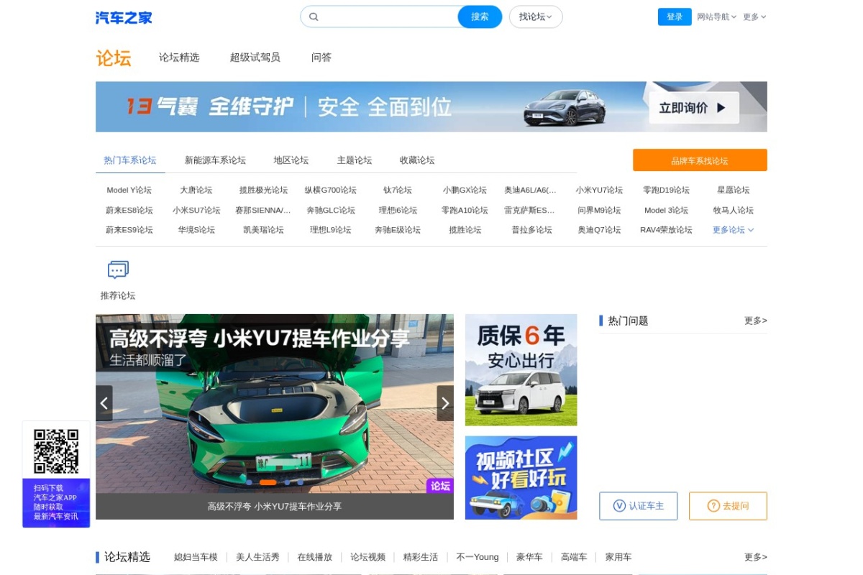Open 小米YU7论坛 link

pyautogui.click(x=599, y=190)
